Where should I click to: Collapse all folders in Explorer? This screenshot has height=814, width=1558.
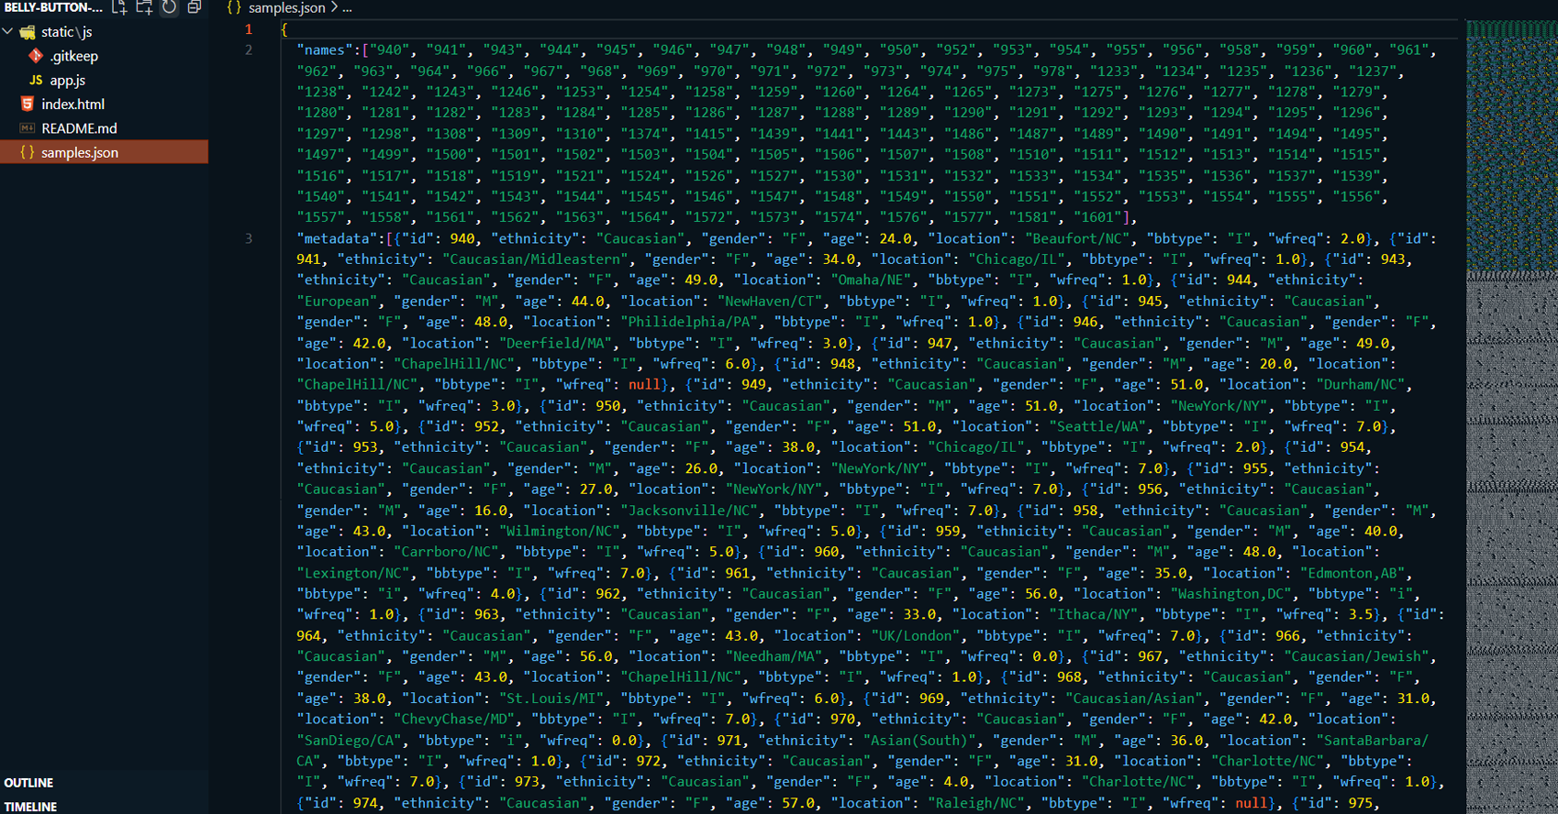coord(195,7)
